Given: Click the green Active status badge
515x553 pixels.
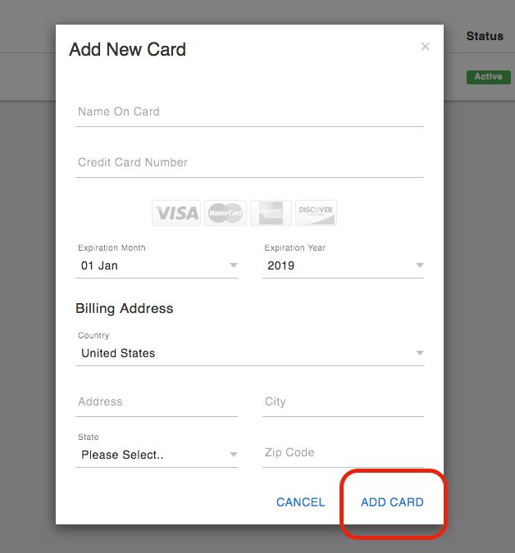Looking at the screenshot, I should pyautogui.click(x=488, y=77).
